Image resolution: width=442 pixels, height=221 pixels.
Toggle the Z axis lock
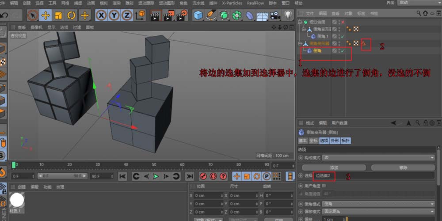[127, 15]
